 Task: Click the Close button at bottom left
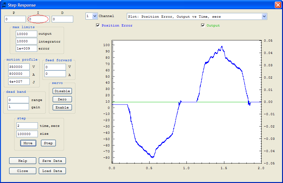click(x=23, y=171)
